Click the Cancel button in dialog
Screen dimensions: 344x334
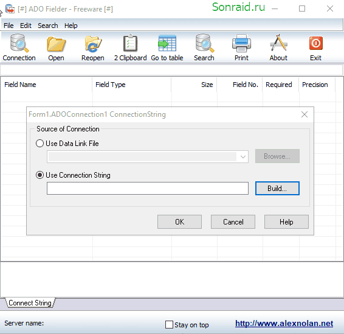(x=233, y=222)
